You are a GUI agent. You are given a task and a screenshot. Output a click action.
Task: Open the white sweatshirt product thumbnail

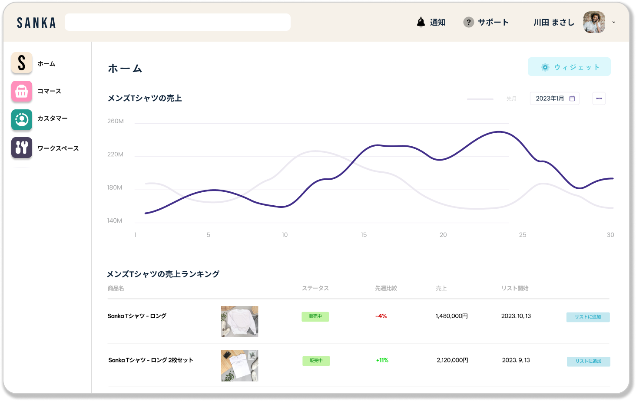coord(239,322)
